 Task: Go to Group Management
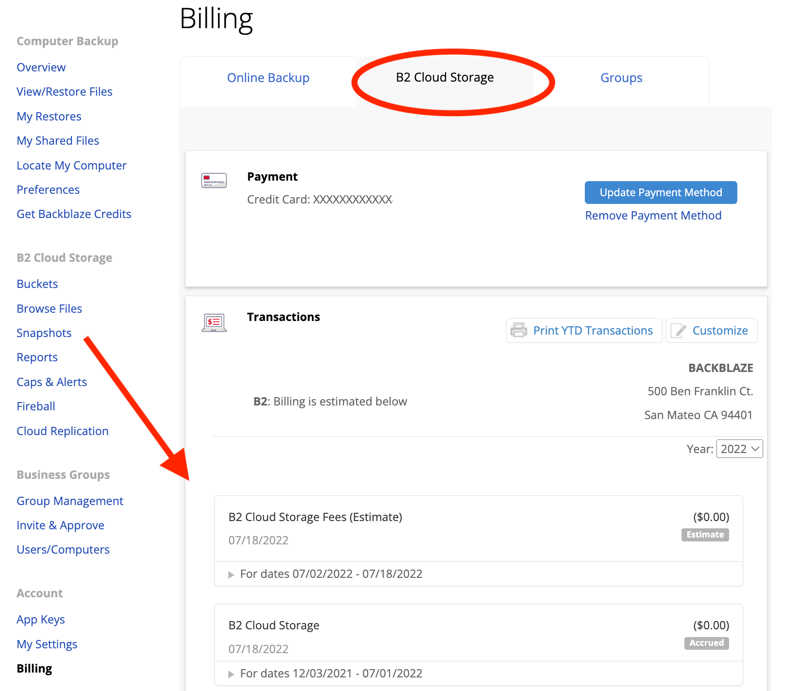pyautogui.click(x=70, y=501)
